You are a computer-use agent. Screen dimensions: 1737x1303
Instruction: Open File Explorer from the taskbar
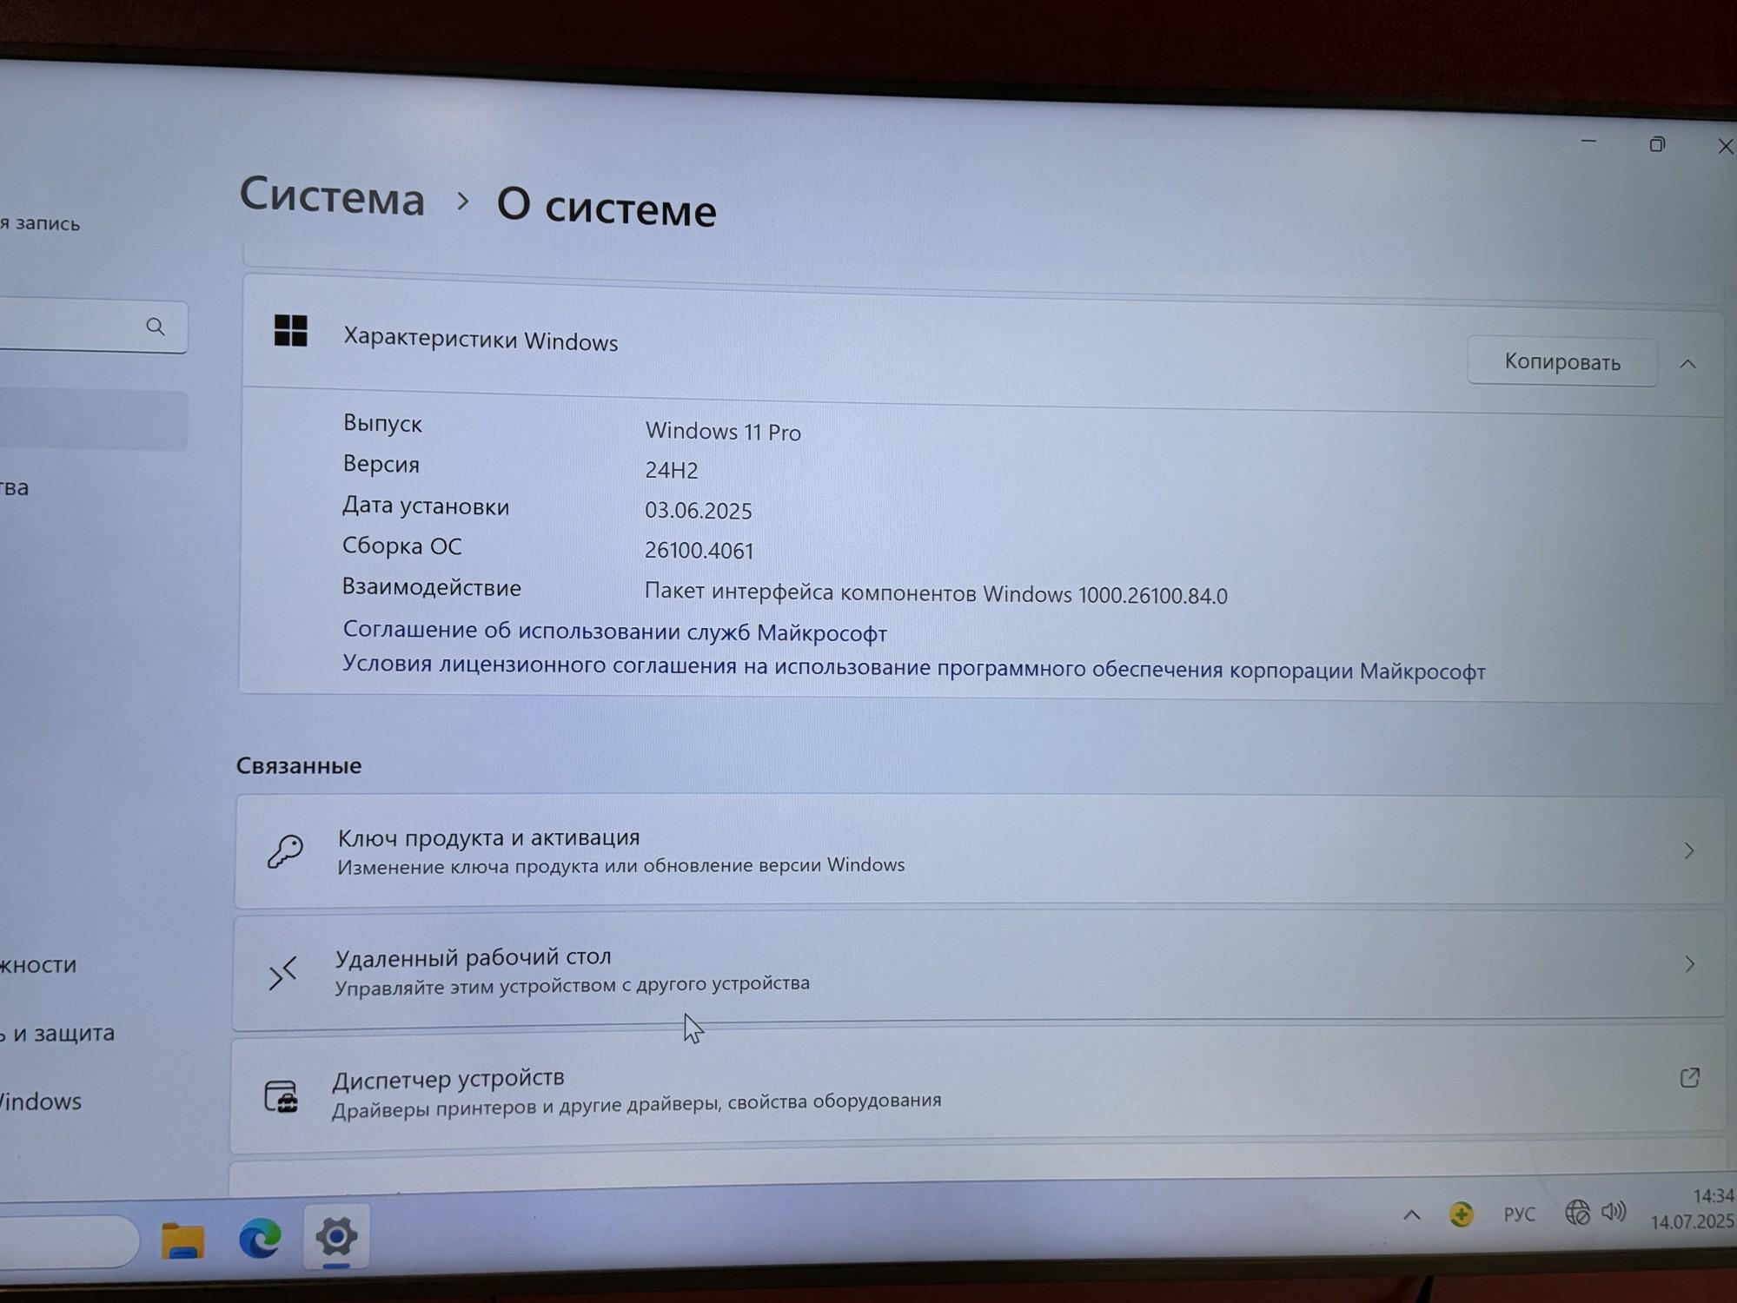[182, 1240]
